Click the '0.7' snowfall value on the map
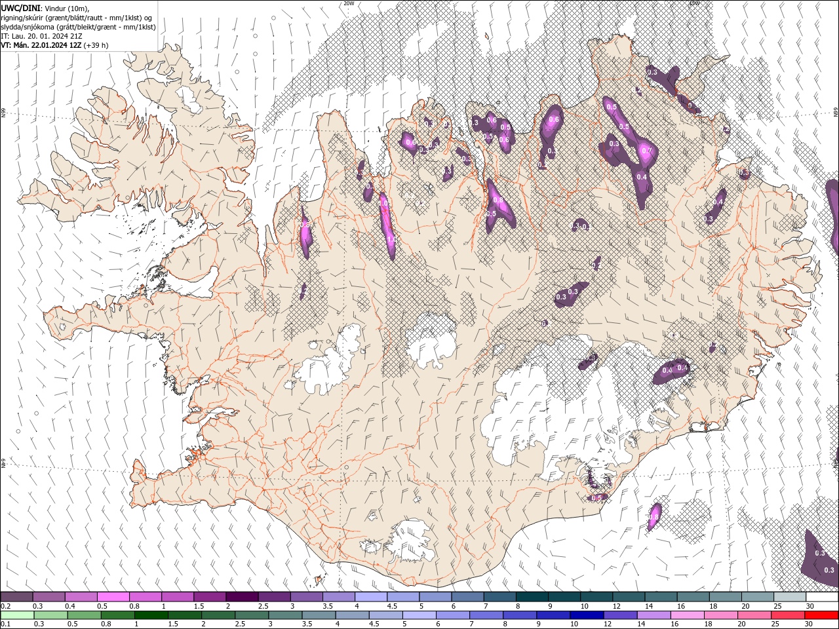The height and width of the screenshot is (629, 839). [x=647, y=151]
